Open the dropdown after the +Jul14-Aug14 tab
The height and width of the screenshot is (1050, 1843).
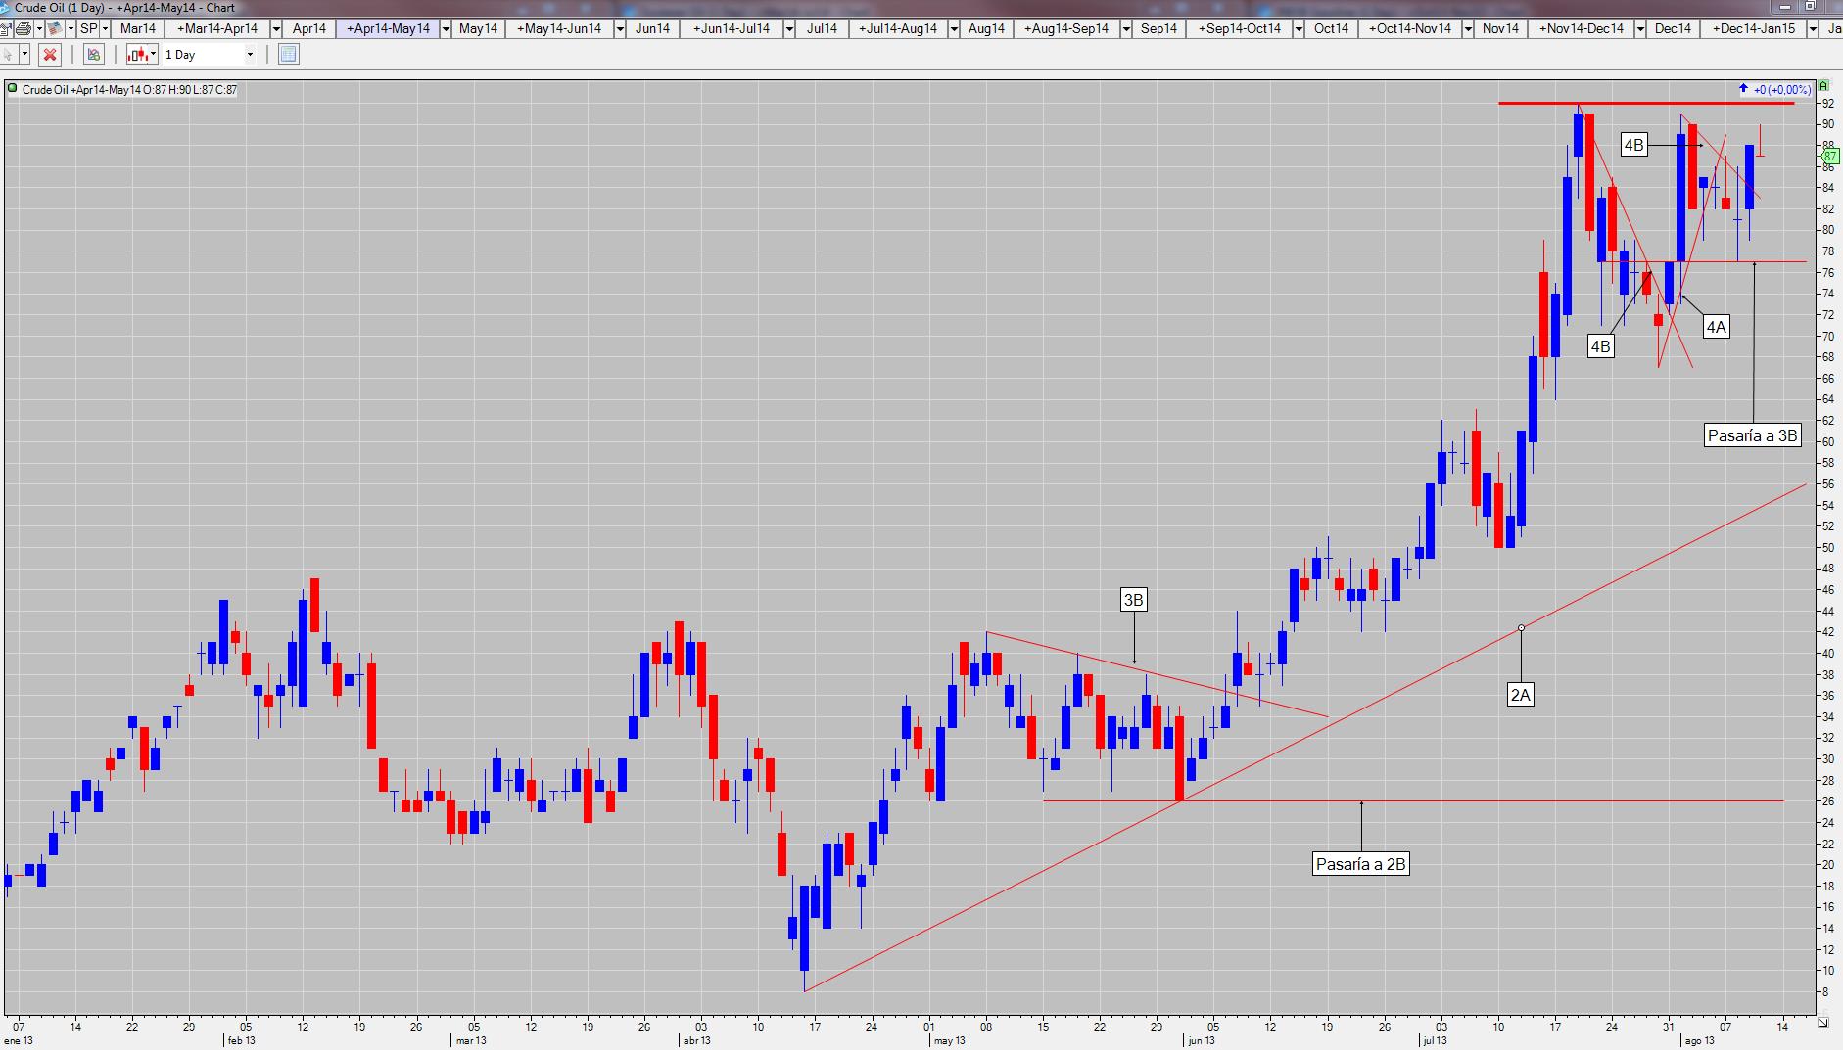tap(954, 28)
